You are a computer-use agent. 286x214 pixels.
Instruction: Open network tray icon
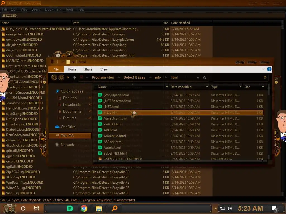pos(223,208)
